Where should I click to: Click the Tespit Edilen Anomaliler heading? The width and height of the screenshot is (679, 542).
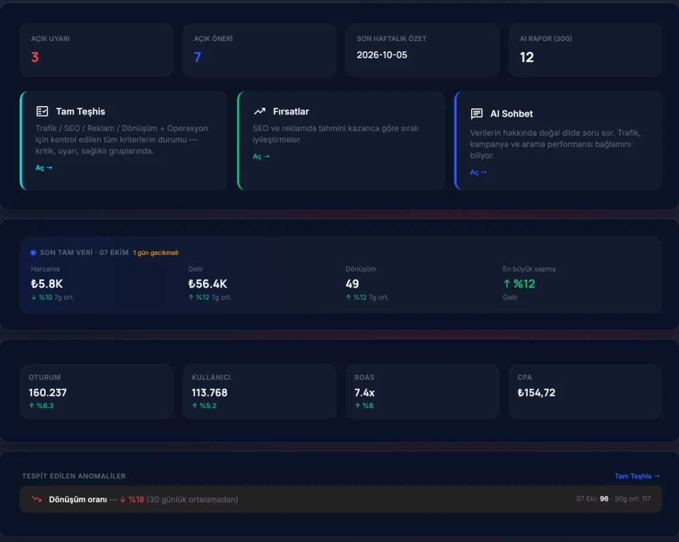pyautogui.click(x=74, y=476)
